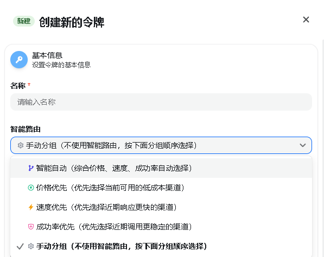Collapse the 智能路由 dropdown via the chevron arrow
The height and width of the screenshot is (257, 324).
(302, 145)
